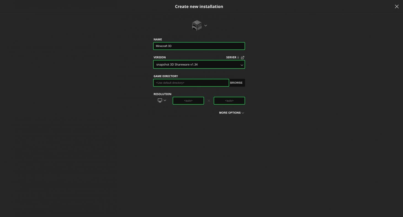Select the Name field showing Minecraft 3D
This screenshot has height=217, width=403.
[x=199, y=46]
